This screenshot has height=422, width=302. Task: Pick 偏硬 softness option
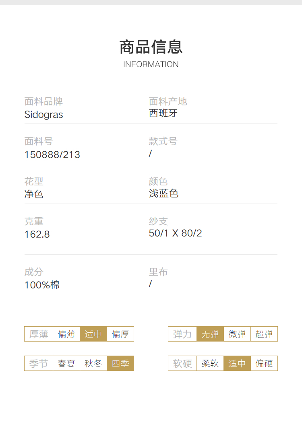click(264, 363)
